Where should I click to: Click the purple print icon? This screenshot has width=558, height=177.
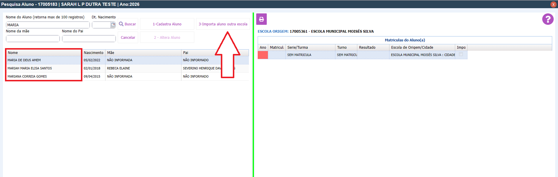click(261, 19)
